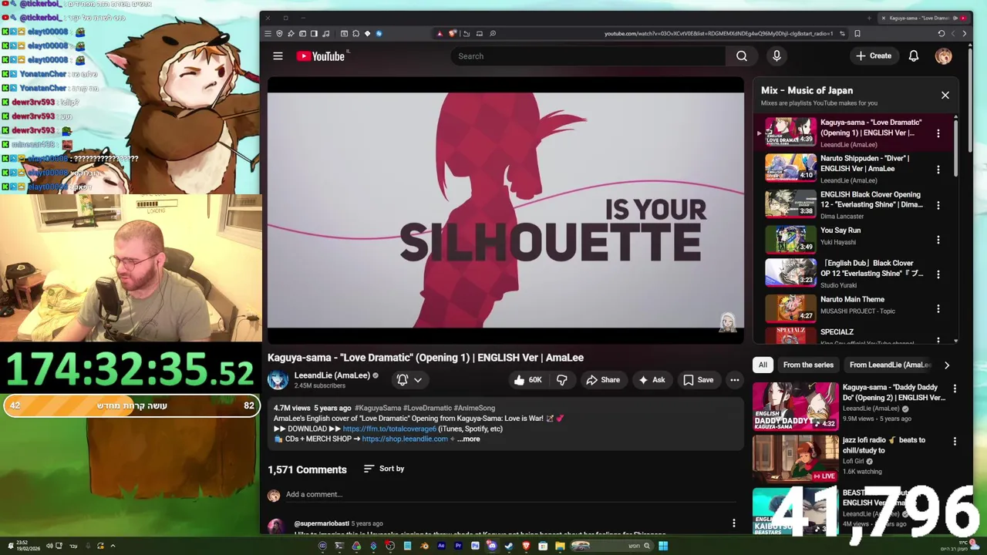Like the video (60K)
987x555 pixels.
527,379
